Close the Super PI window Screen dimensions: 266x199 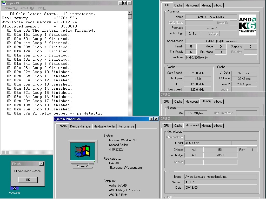coord(129,3)
